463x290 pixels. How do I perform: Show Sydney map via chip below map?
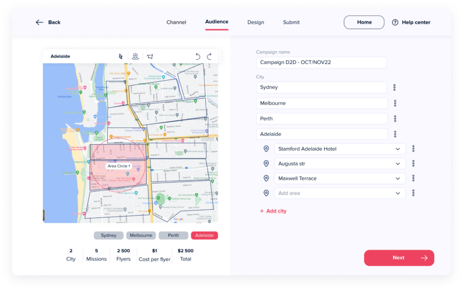click(109, 235)
